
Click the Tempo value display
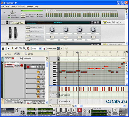click(x=30, y=109)
